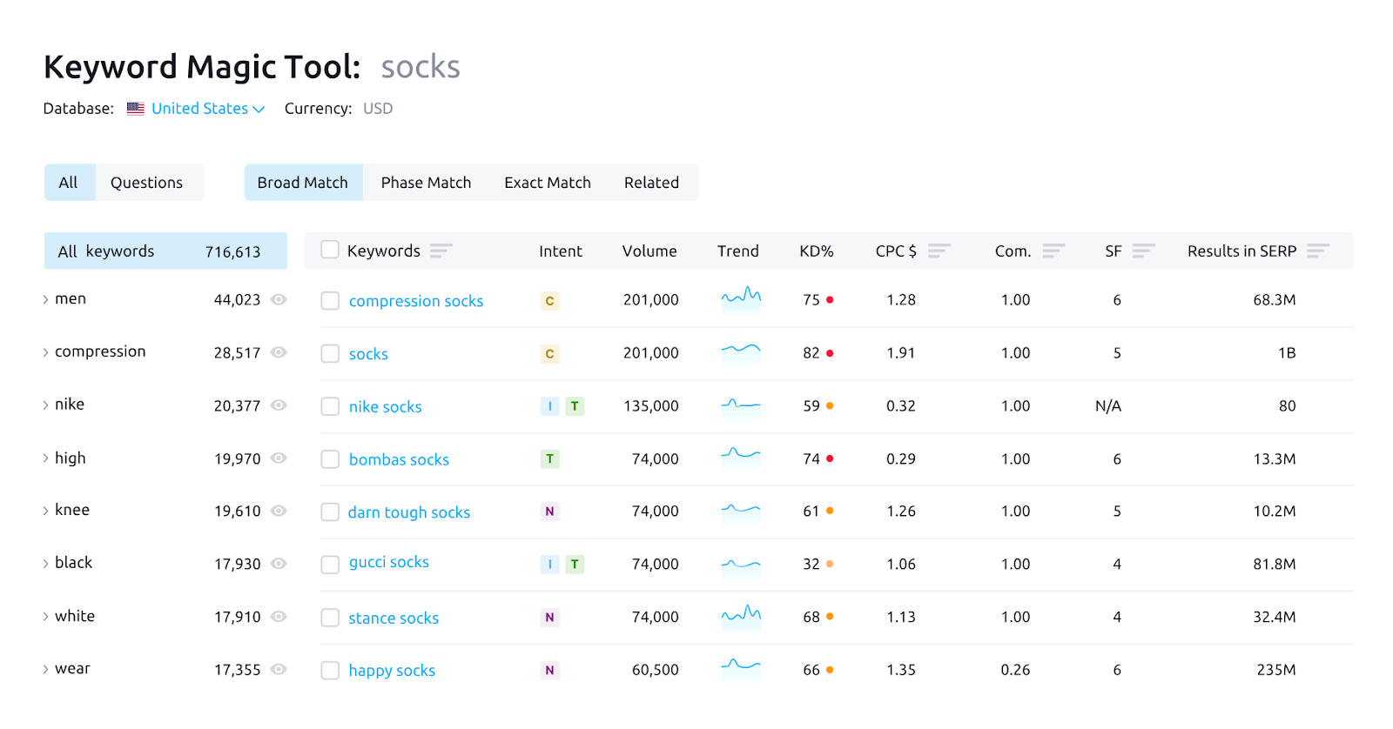This screenshot has height=729, width=1393.
Task: Check the stance socks checkbox
Action: pyautogui.click(x=330, y=618)
